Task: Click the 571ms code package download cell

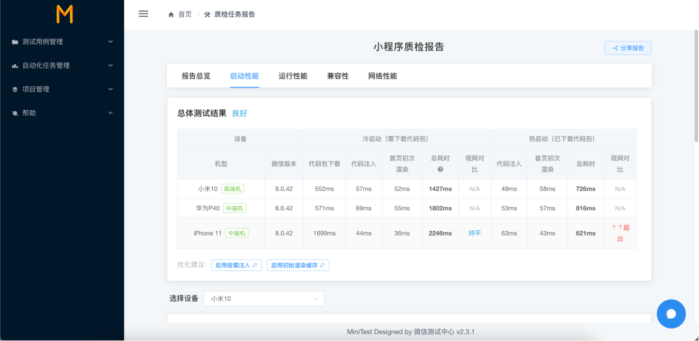Action: [324, 208]
